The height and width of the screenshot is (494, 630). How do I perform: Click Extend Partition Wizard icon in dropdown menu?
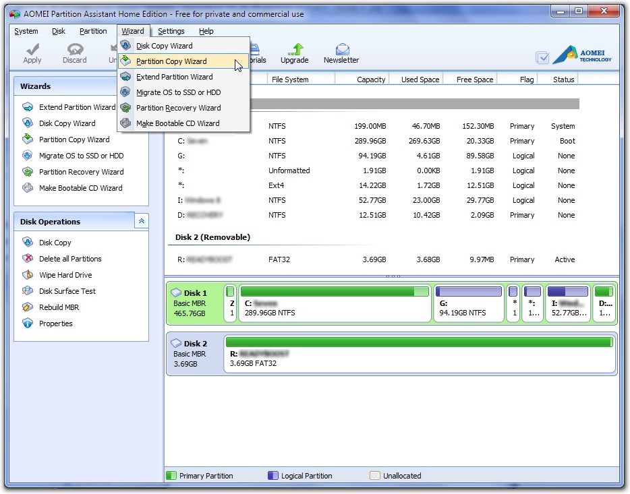[125, 76]
